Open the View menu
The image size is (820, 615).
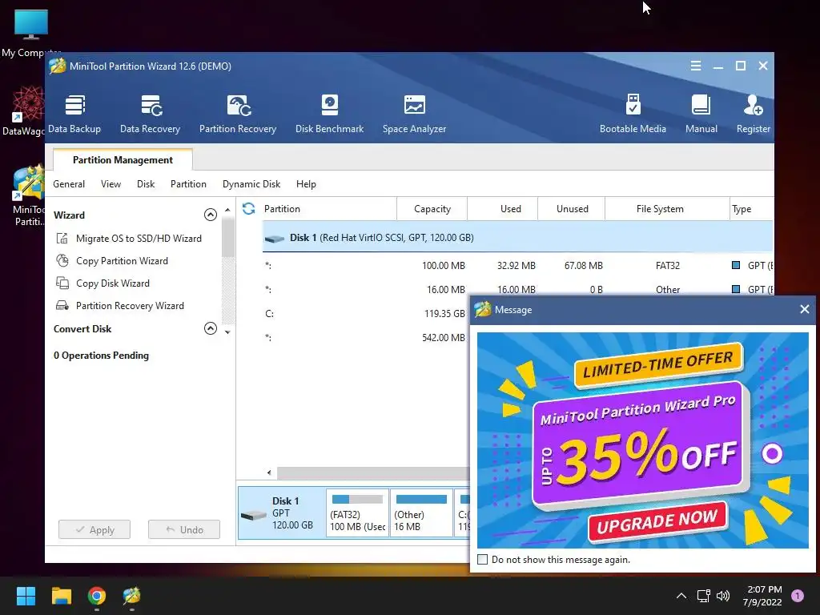point(111,184)
